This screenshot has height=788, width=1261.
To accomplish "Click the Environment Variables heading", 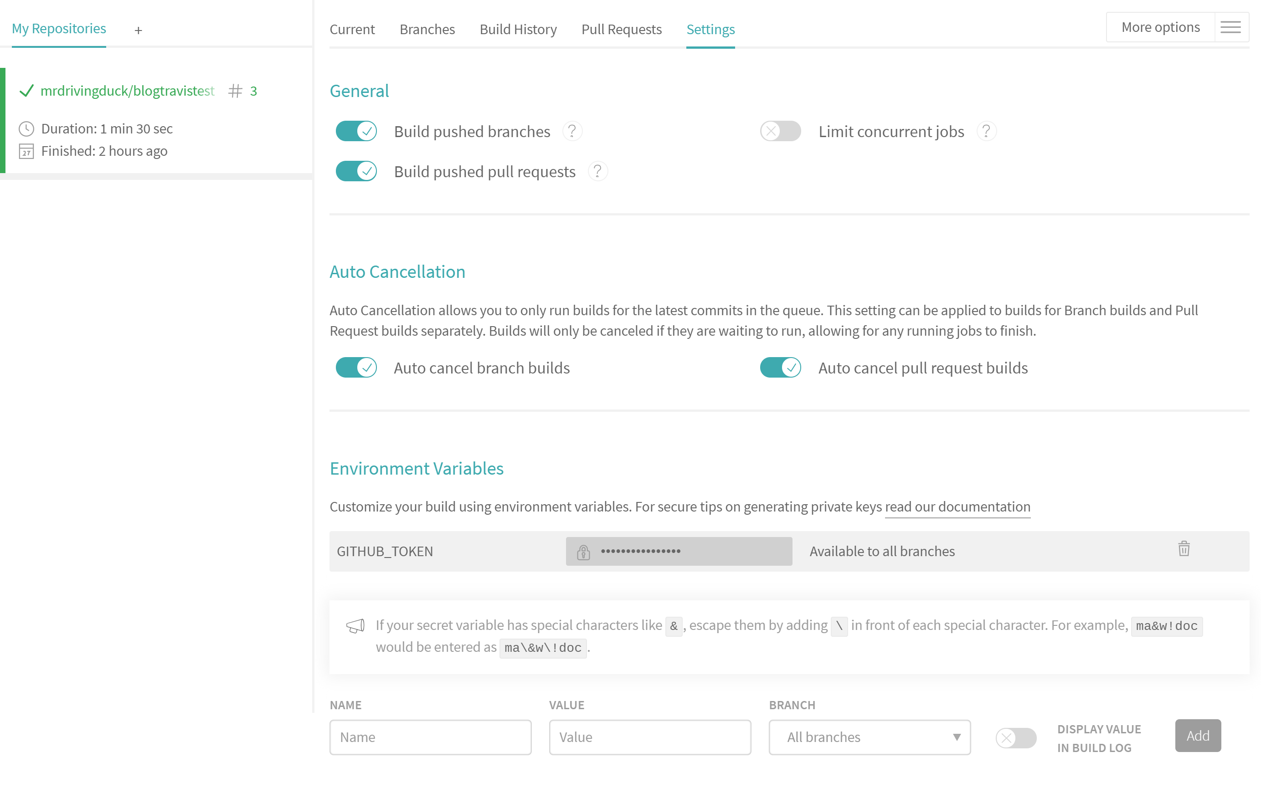I will [417, 469].
